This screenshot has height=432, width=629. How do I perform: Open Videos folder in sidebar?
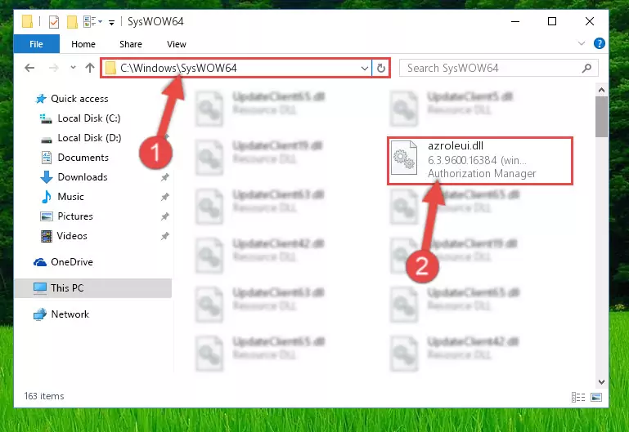point(72,236)
